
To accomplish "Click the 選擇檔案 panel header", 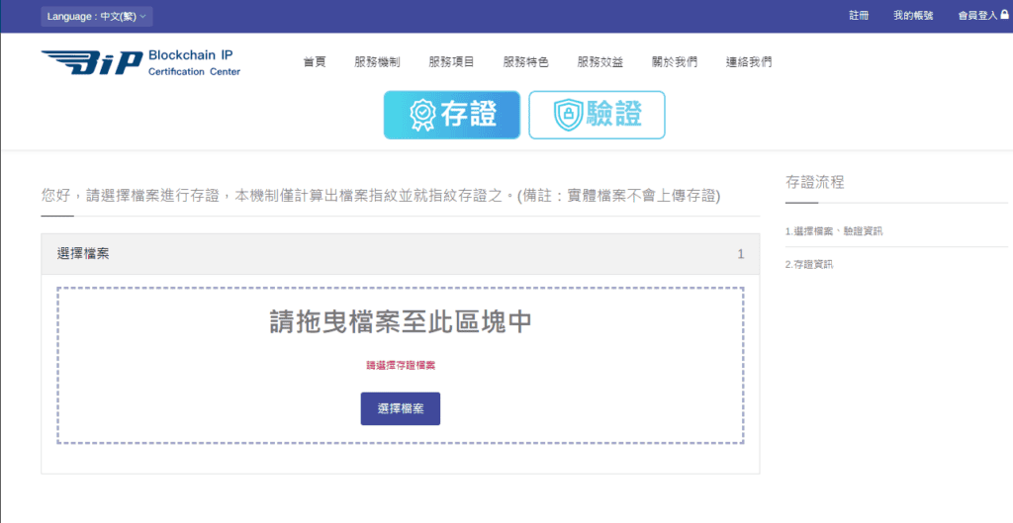I will coord(400,254).
